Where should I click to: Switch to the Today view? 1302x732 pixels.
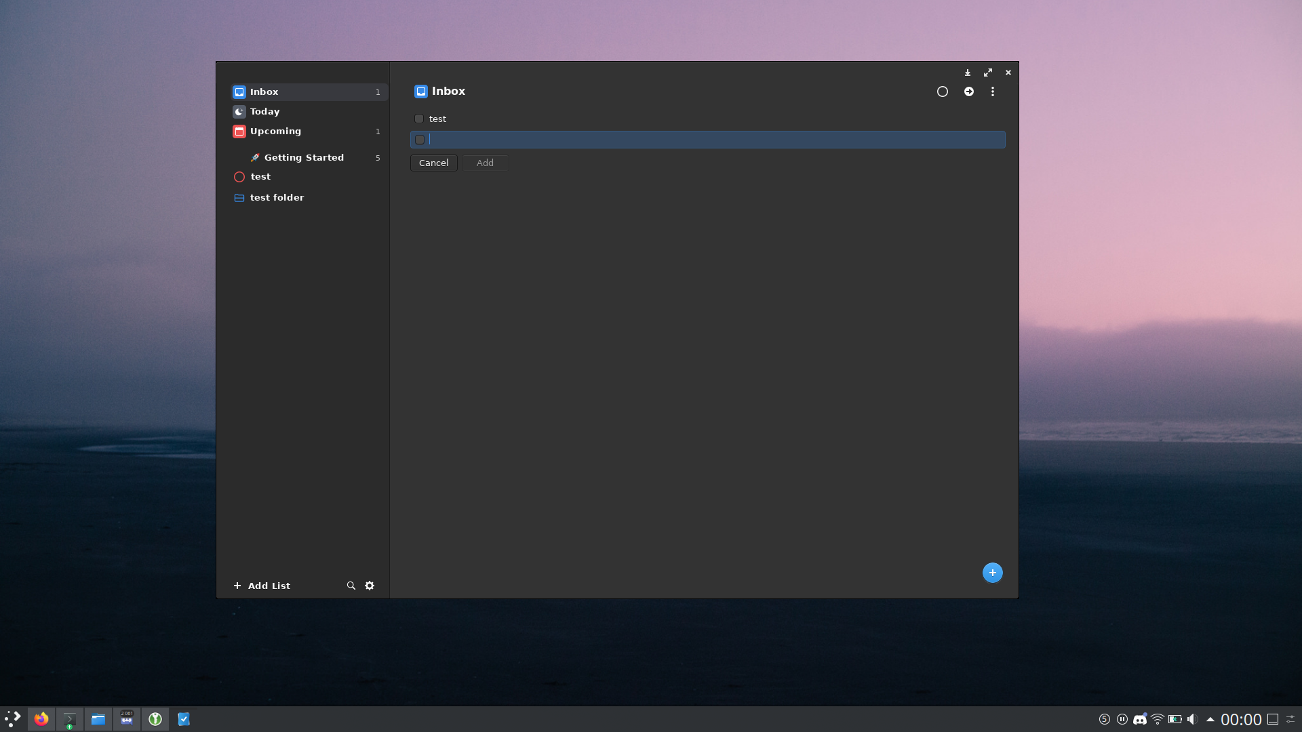tap(264, 111)
